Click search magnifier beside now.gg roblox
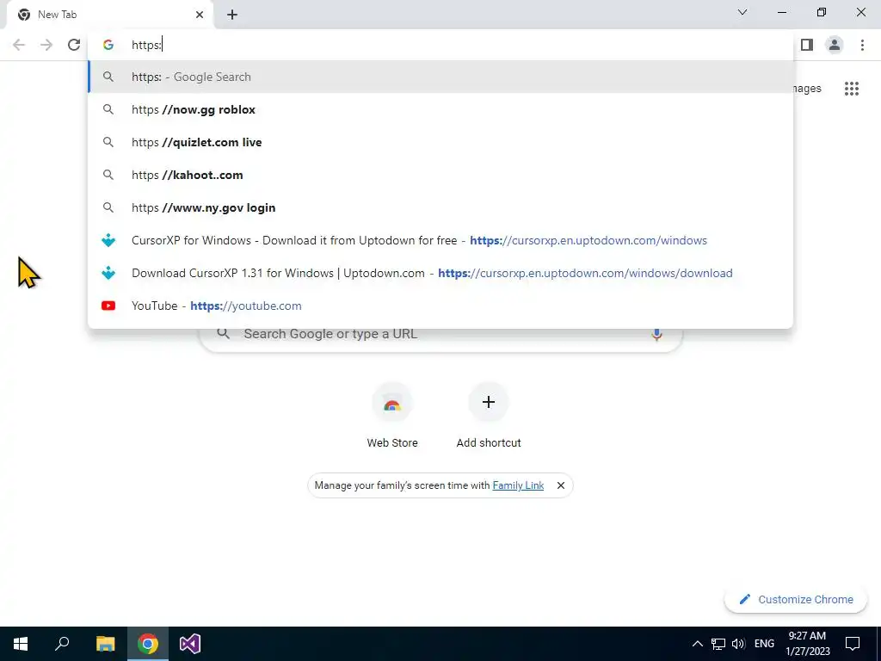881x661 pixels. tap(108, 109)
